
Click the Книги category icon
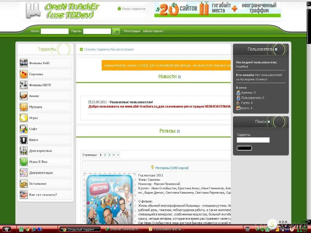click(23, 140)
